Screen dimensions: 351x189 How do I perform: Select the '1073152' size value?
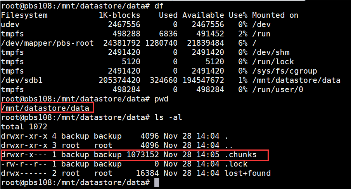(x=143, y=155)
